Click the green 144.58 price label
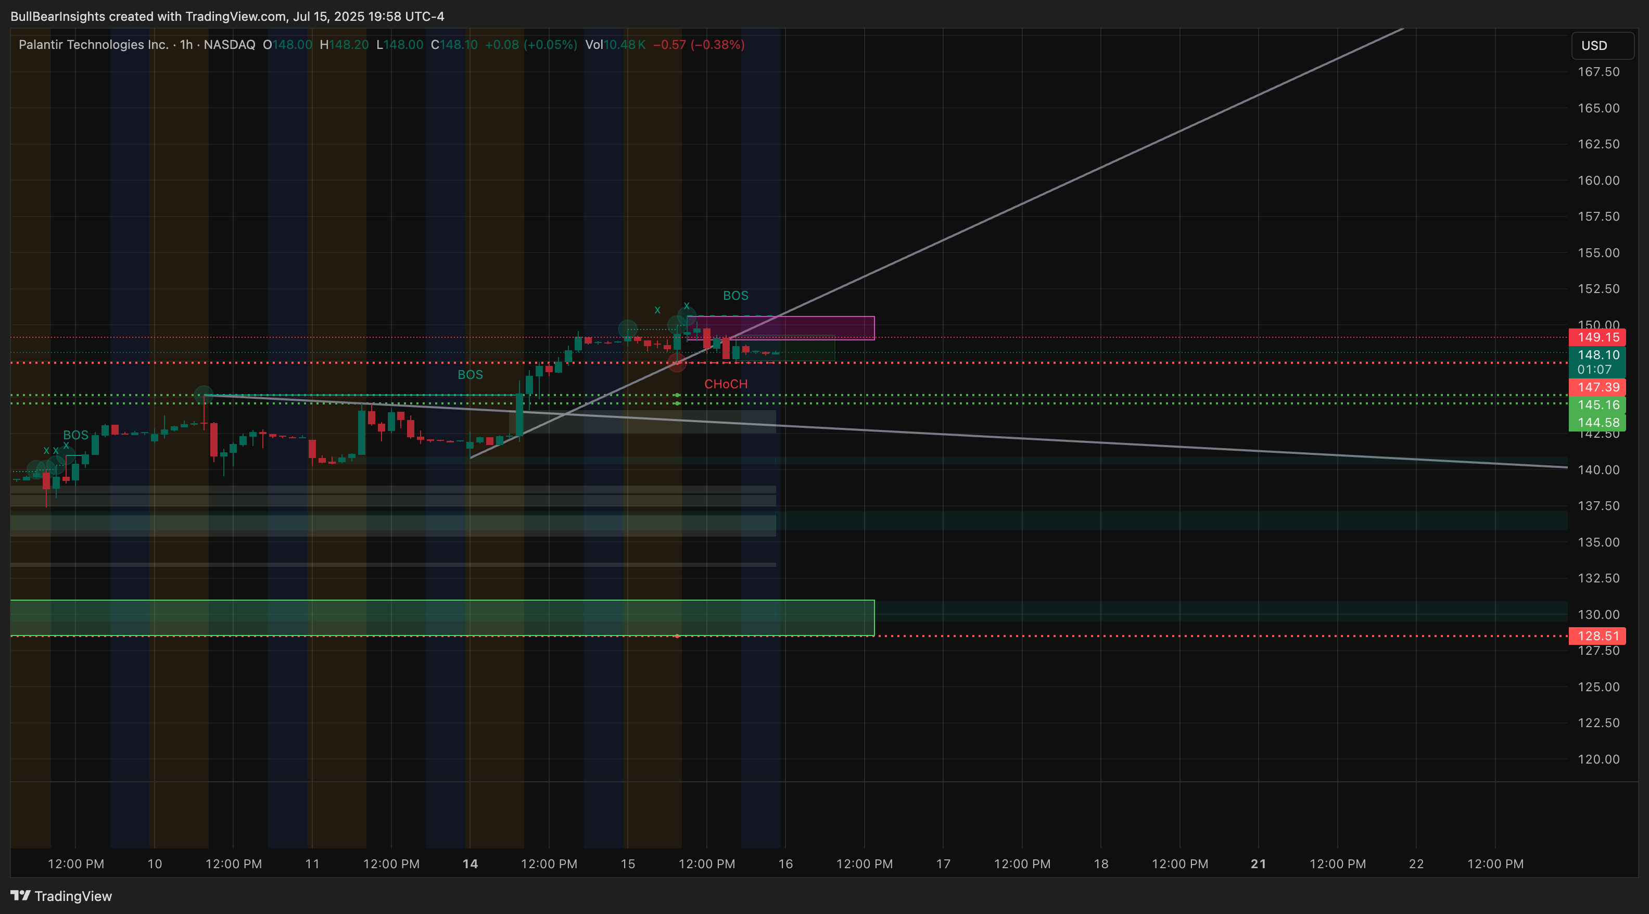Viewport: 1649px width, 914px height. point(1597,423)
